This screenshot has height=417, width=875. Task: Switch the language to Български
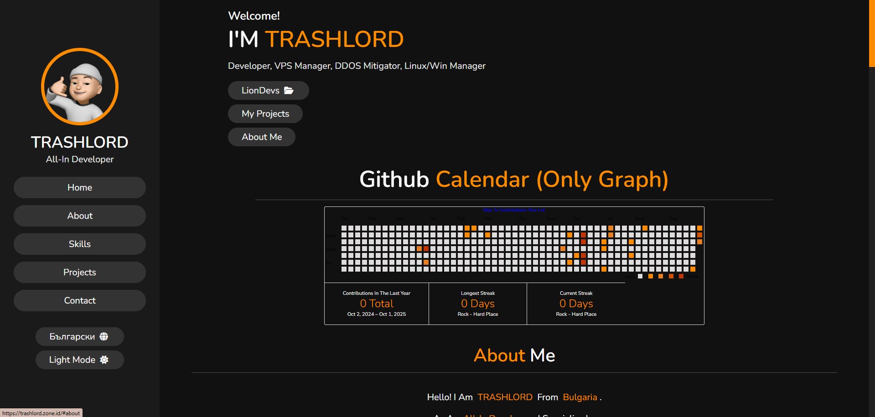coord(79,336)
